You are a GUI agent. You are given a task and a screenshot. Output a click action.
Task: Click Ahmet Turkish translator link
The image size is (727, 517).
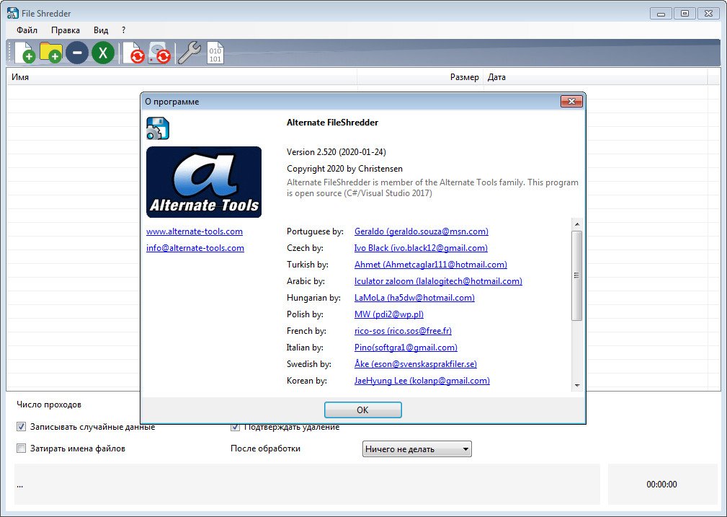tap(431, 265)
